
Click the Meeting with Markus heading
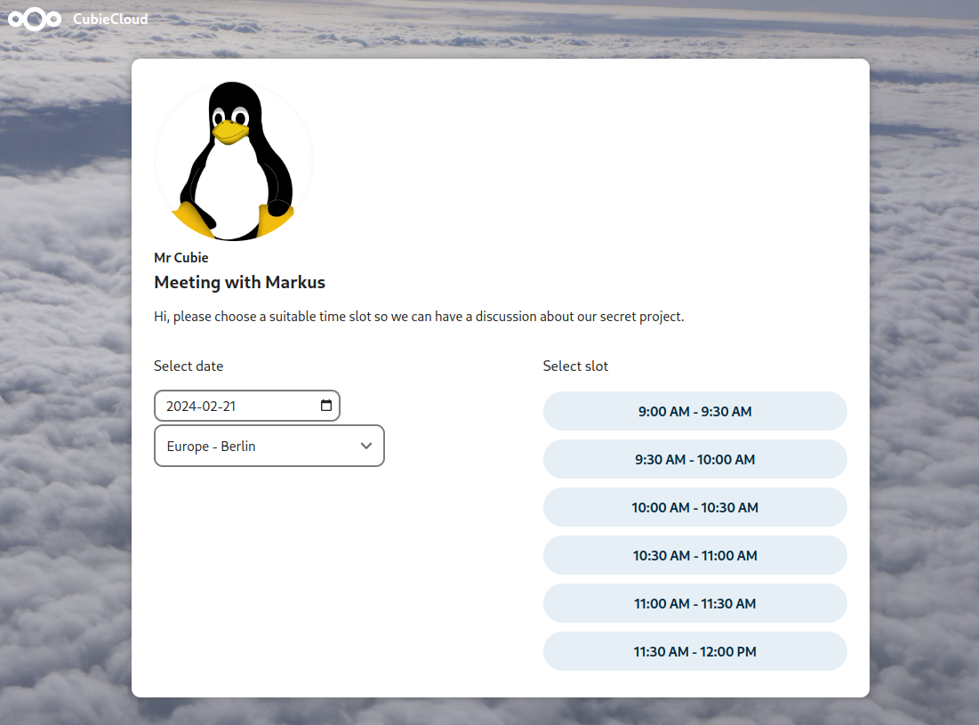click(x=239, y=282)
